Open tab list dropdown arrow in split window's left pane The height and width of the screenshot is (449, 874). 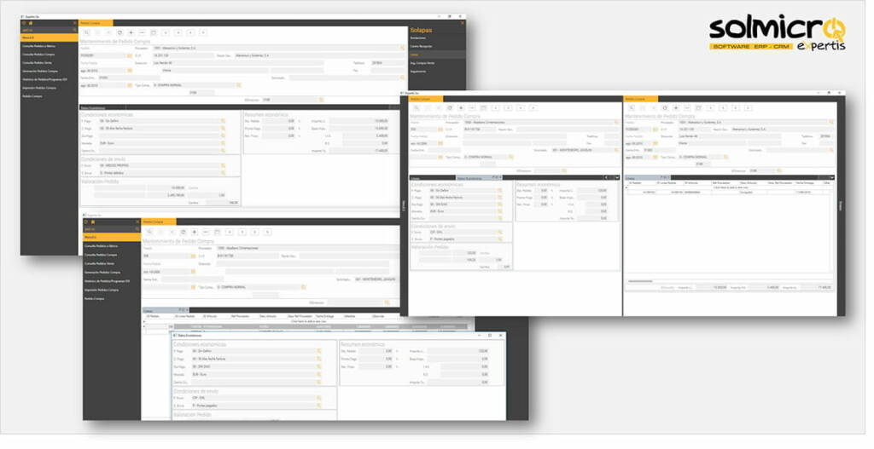(617, 177)
